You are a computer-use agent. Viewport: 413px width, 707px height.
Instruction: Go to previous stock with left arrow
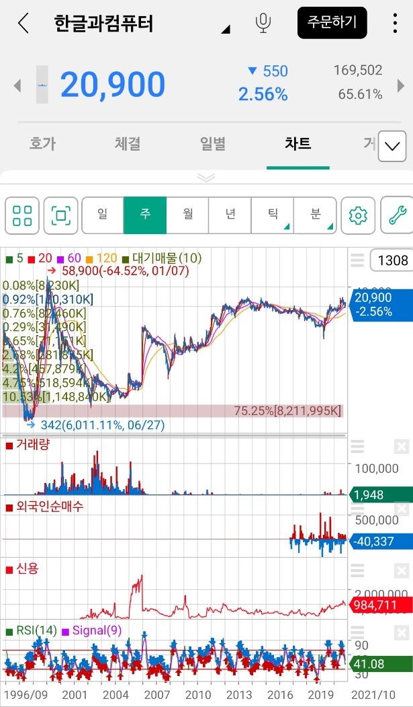click(x=17, y=85)
